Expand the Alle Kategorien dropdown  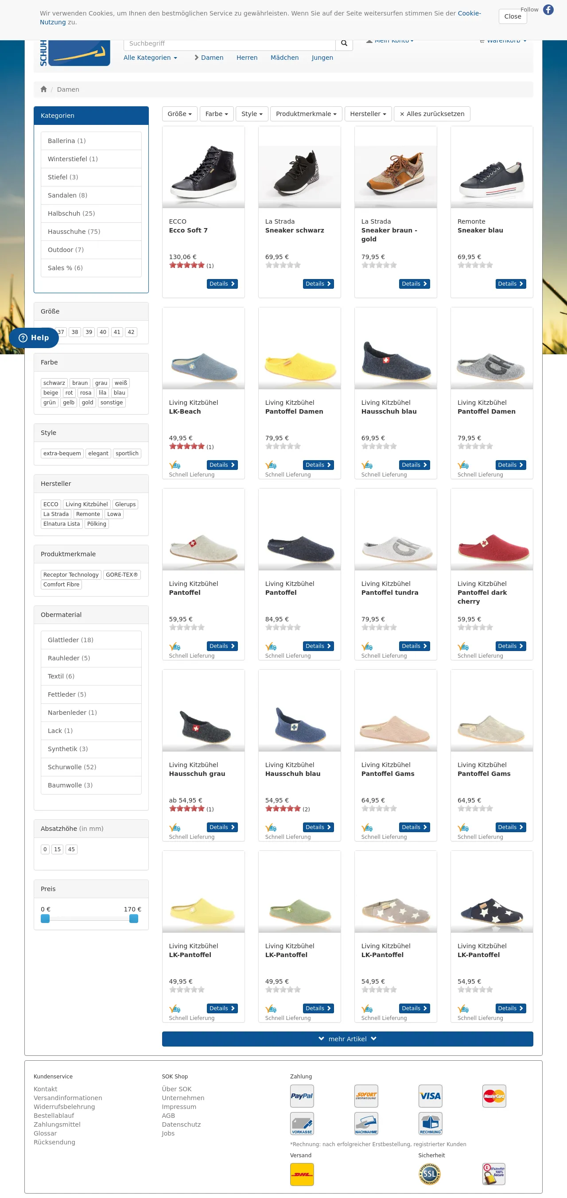click(150, 58)
